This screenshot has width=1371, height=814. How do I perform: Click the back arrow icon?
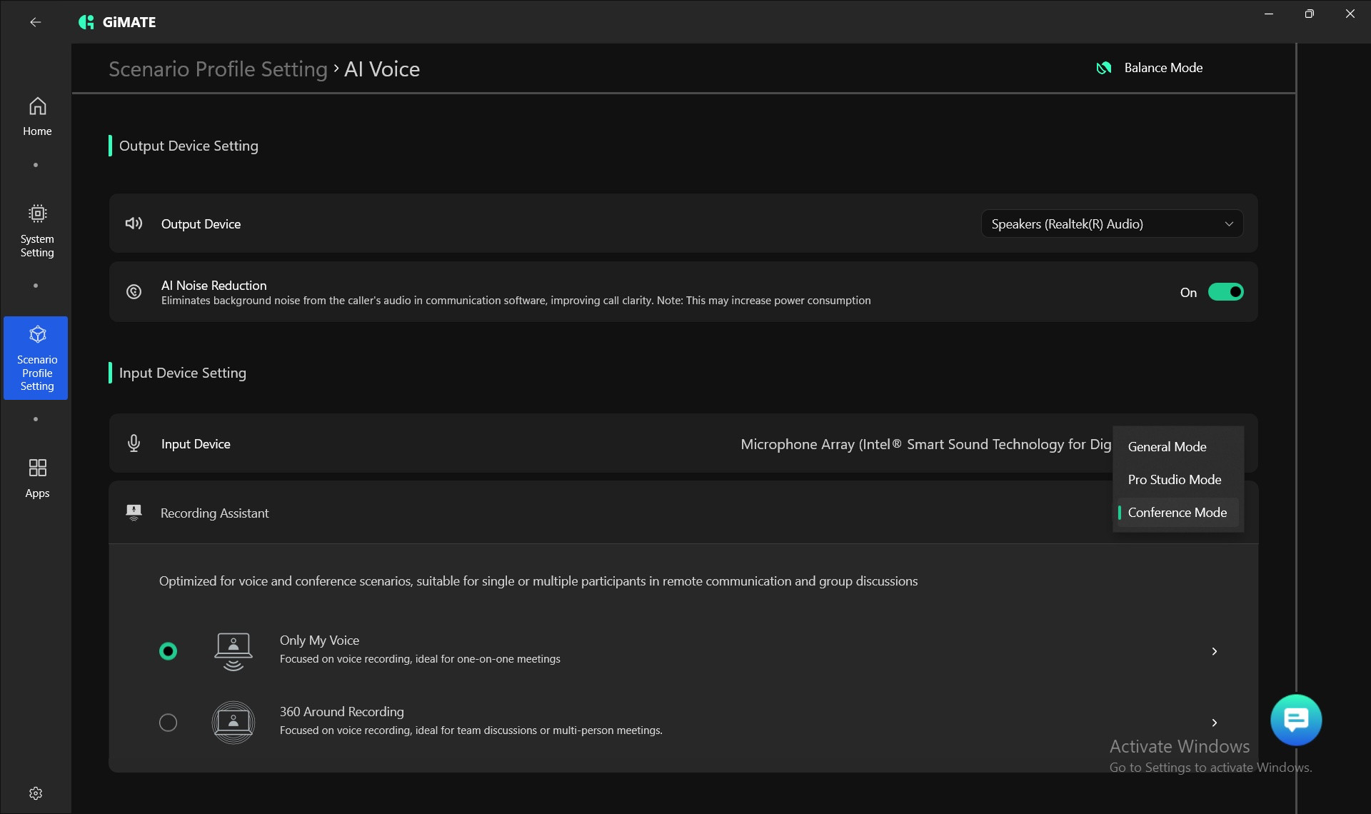[35, 22]
